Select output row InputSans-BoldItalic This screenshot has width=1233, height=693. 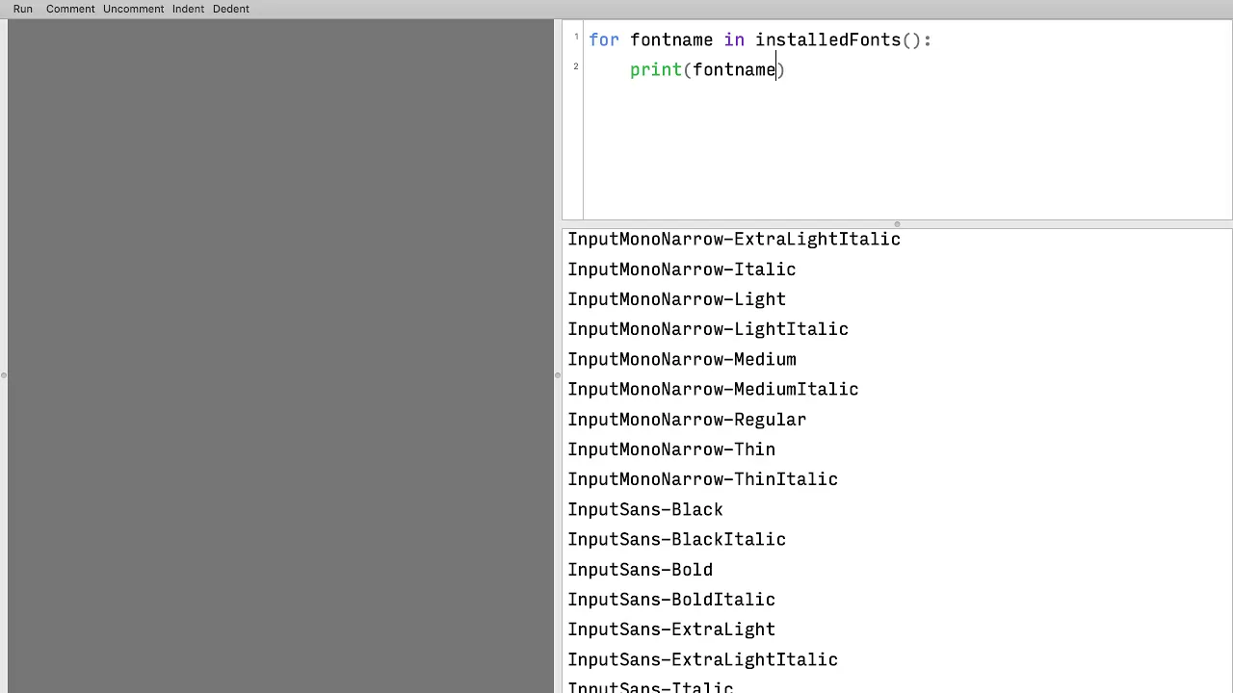pos(671,600)
